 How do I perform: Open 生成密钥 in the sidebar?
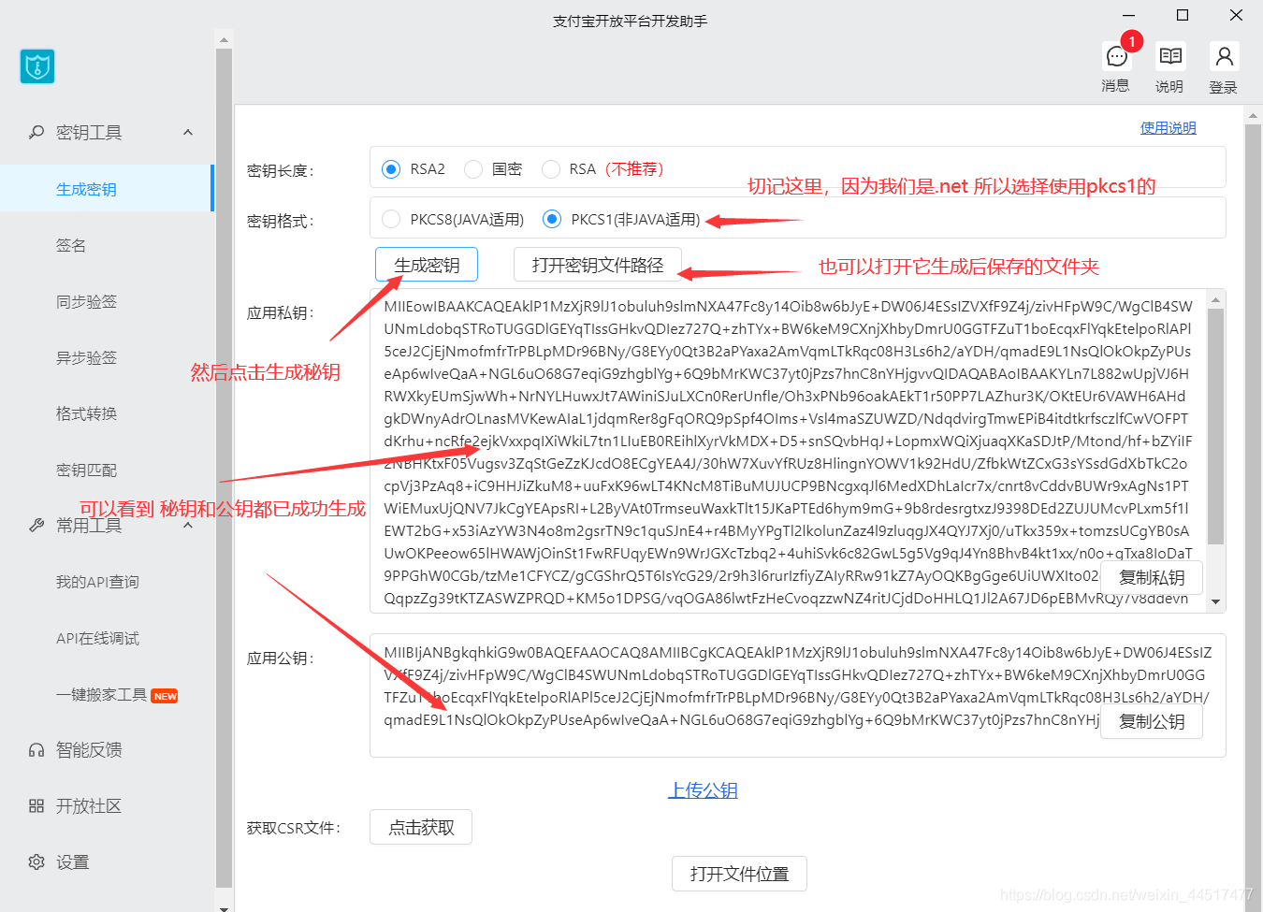(107, 188)
